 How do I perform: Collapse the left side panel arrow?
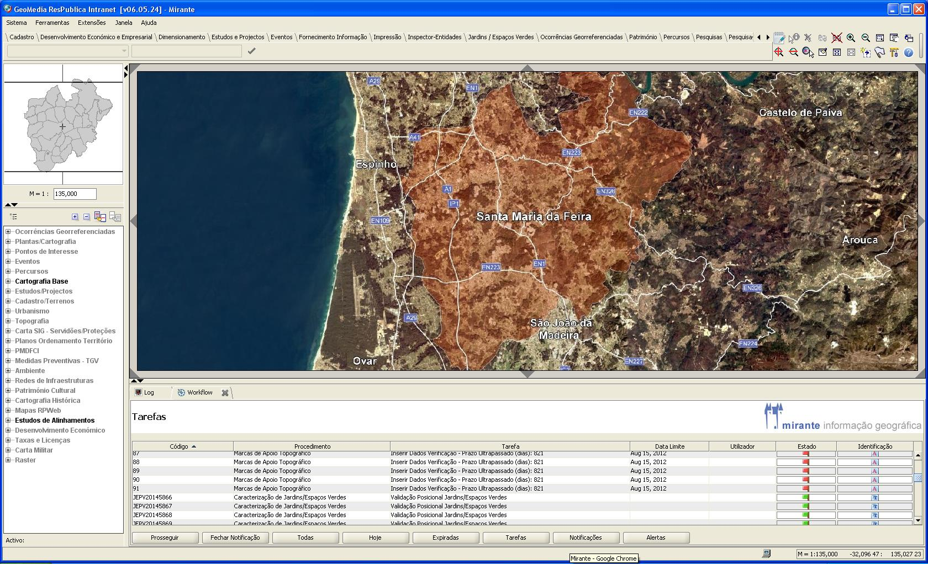coord(126,68)
